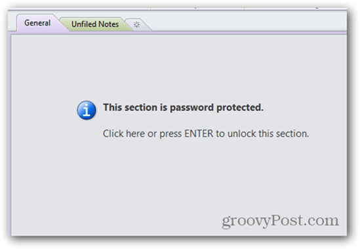Click the unlock this section message
Image resolution: width=360 pixels, height=249 pixels.
click(206, 134)
